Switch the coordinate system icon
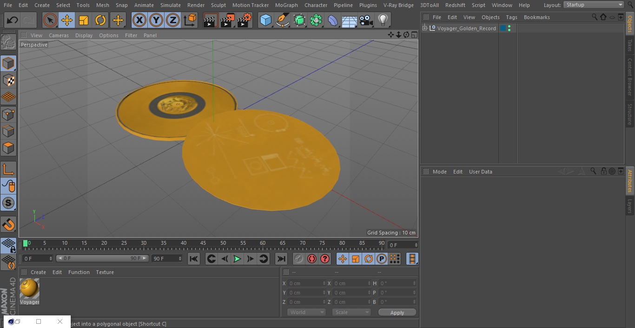This screenshot has height=328, width=635. tap(190, 20)
